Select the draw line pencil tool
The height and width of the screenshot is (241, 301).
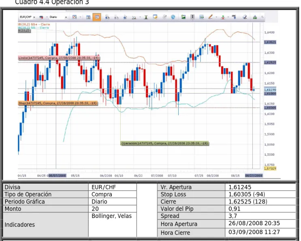click(210, 17)
